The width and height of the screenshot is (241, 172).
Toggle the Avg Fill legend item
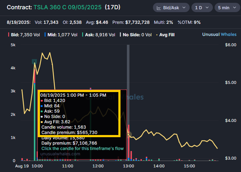(165, 35)
